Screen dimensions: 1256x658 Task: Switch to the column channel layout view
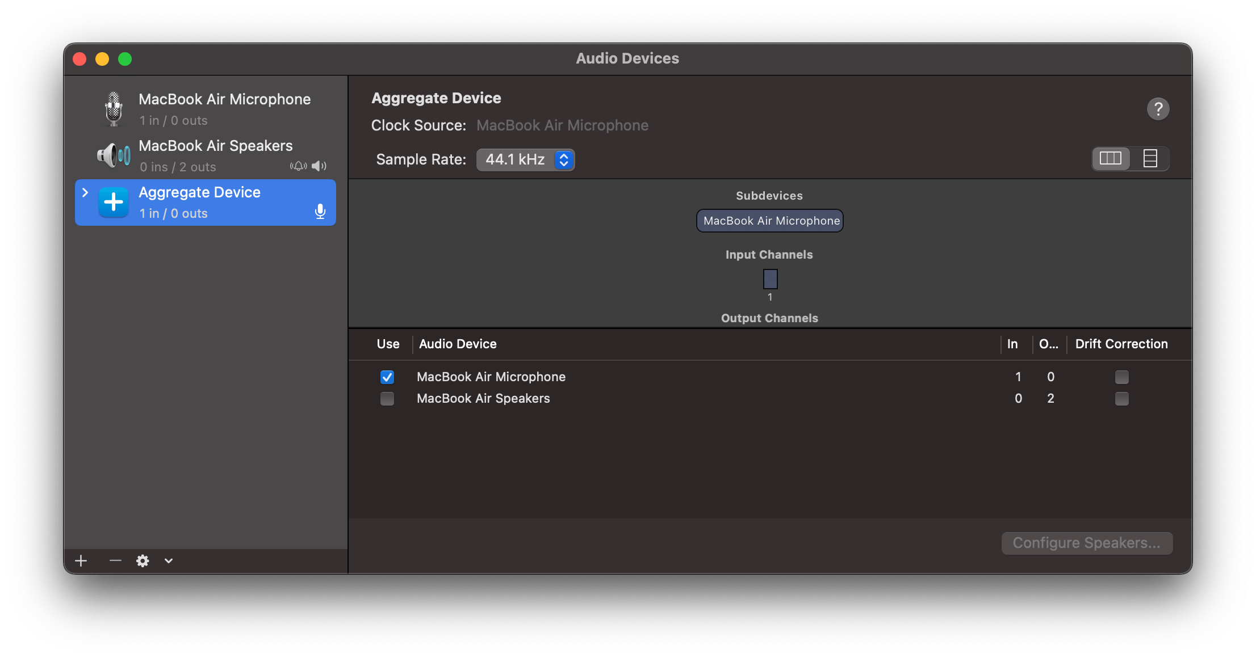[x=1111, y=159]
